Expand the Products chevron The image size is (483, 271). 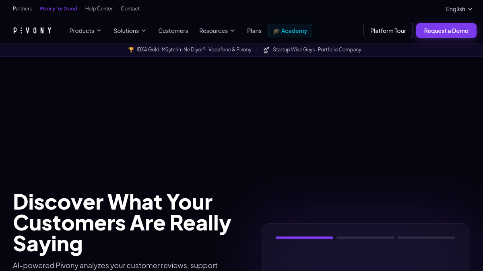99,31
